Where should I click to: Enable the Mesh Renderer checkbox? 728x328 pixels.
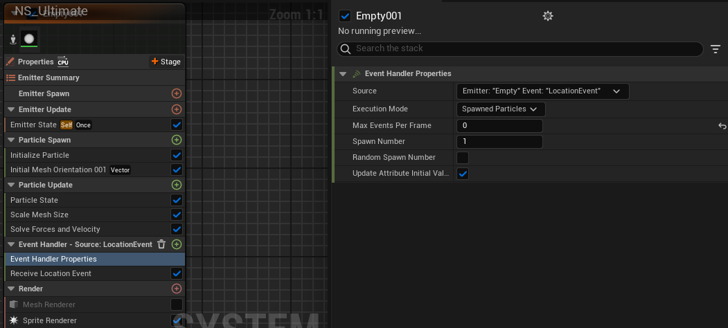[x=177, y=304]
